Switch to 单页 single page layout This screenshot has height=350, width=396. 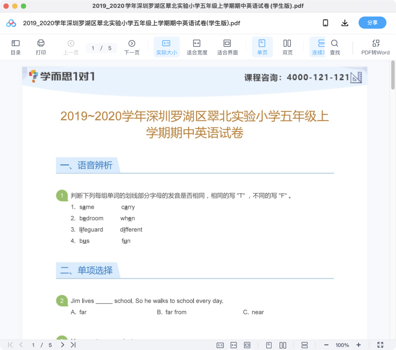[262, 47]
